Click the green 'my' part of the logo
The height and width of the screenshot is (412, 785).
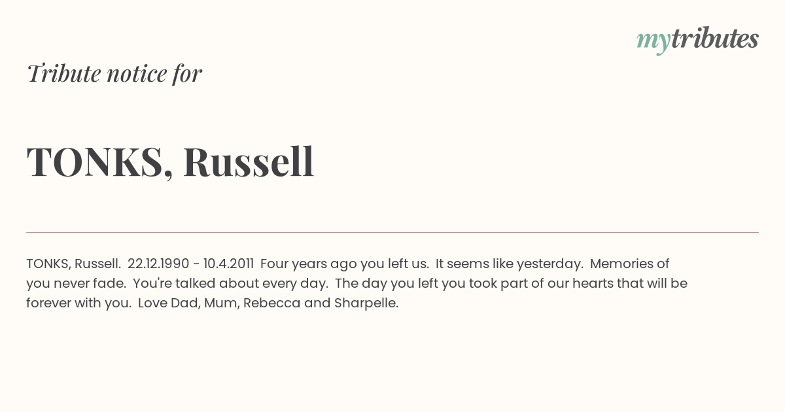[654, 41]
